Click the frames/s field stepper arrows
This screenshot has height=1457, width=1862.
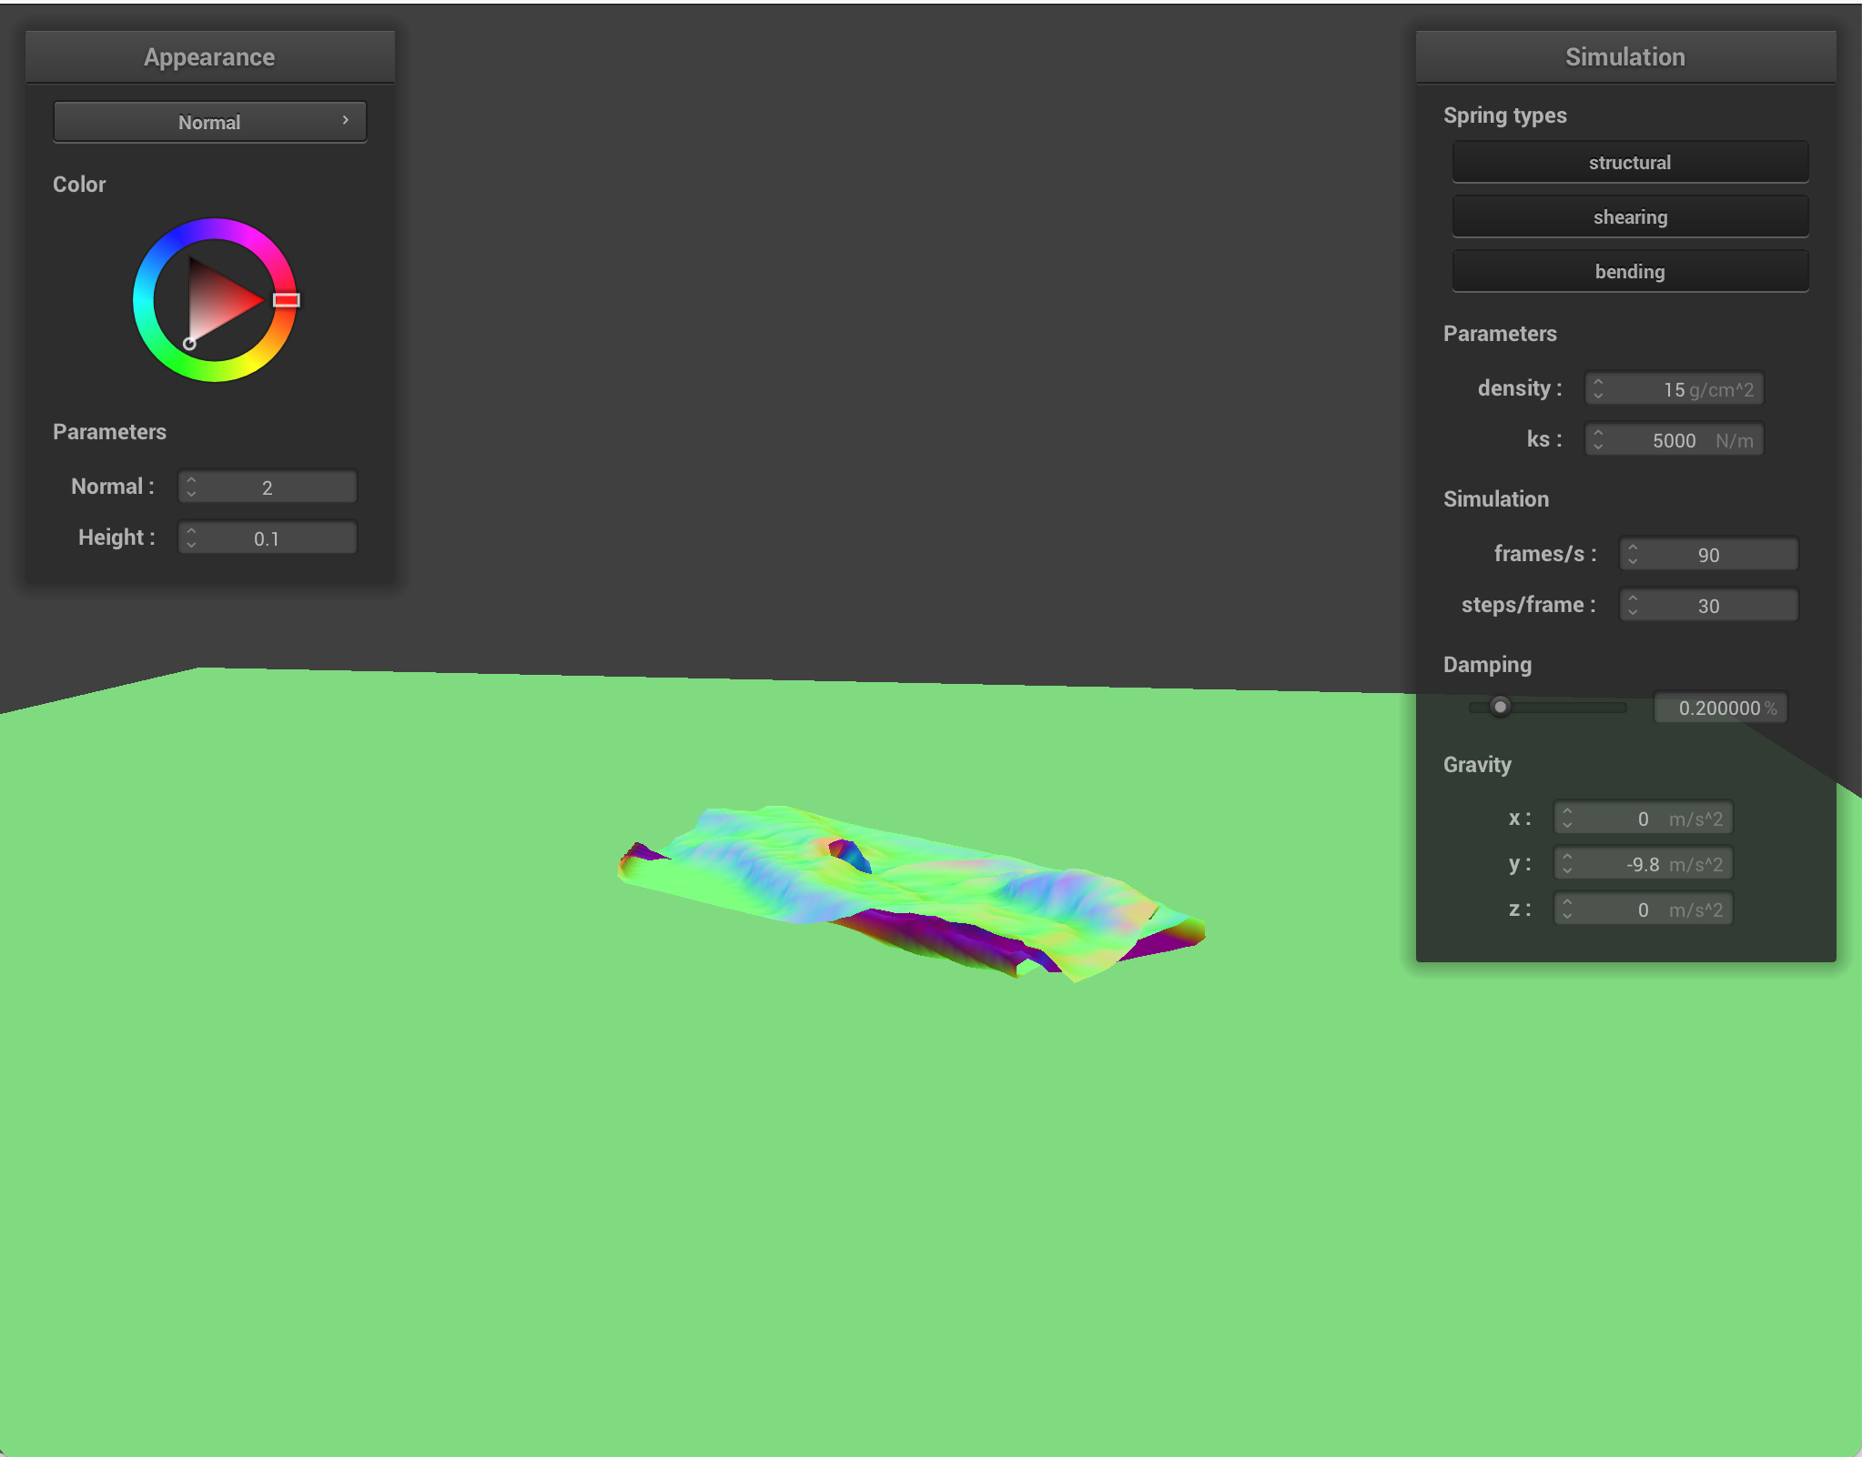tap(1633, 555)
